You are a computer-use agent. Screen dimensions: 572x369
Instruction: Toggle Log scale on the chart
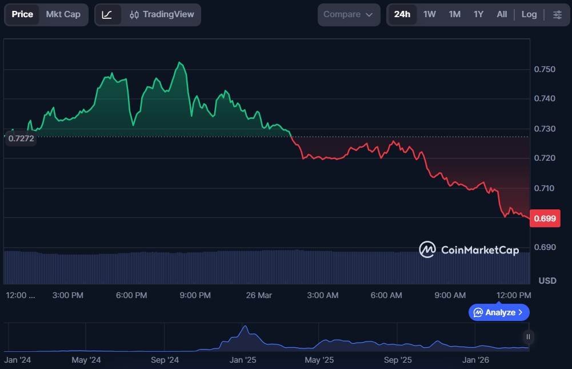pos(529,14)
